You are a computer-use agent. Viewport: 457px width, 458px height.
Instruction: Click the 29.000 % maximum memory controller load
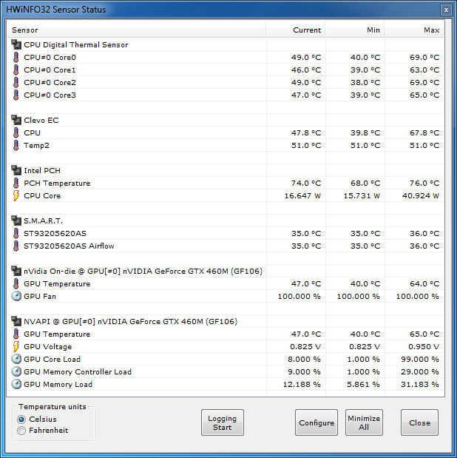point(419,372)
